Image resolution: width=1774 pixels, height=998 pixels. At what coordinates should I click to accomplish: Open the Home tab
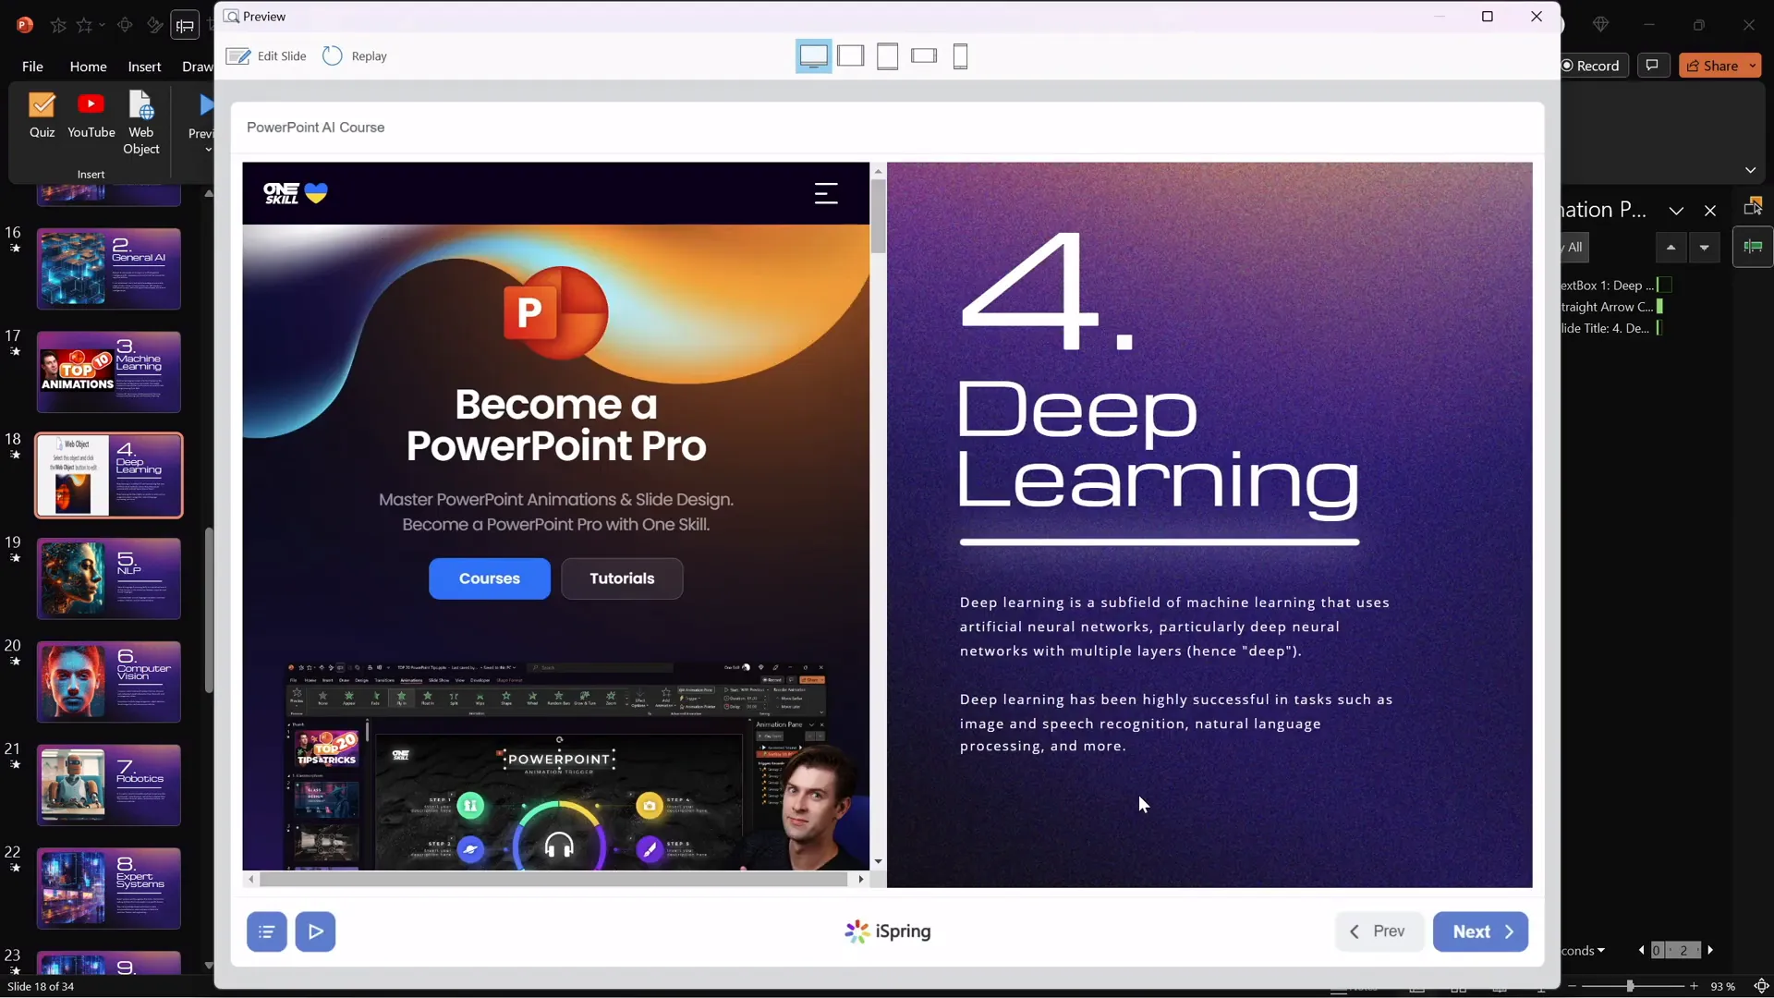tap(88, 67)
